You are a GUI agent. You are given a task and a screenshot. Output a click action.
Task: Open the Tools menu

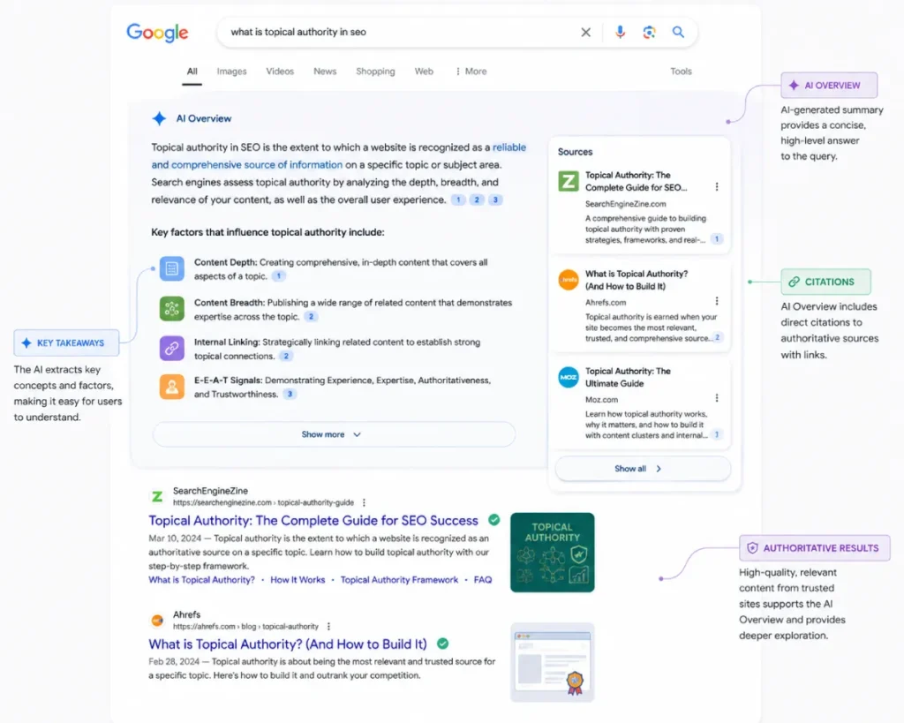681,72
